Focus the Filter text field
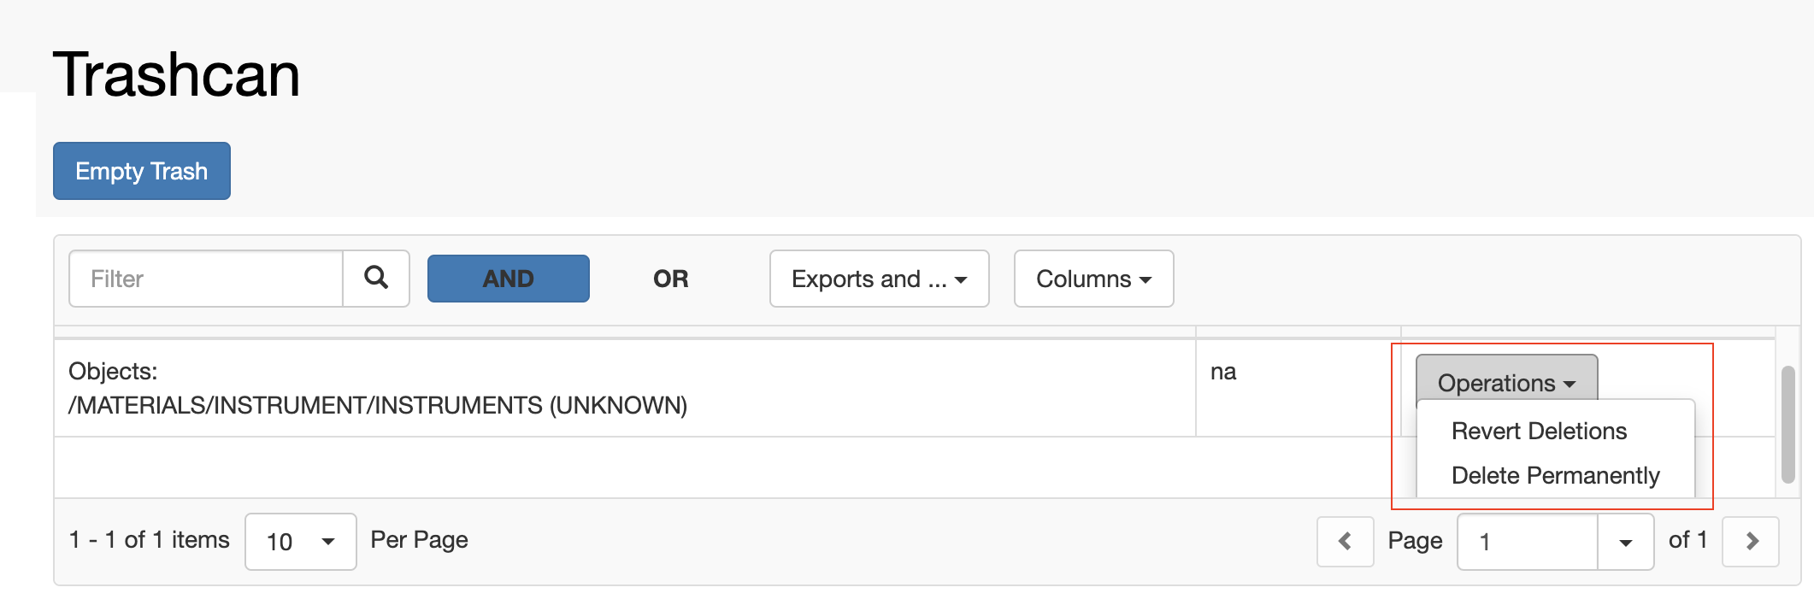The image size is (1814, 605). (206, 279)
